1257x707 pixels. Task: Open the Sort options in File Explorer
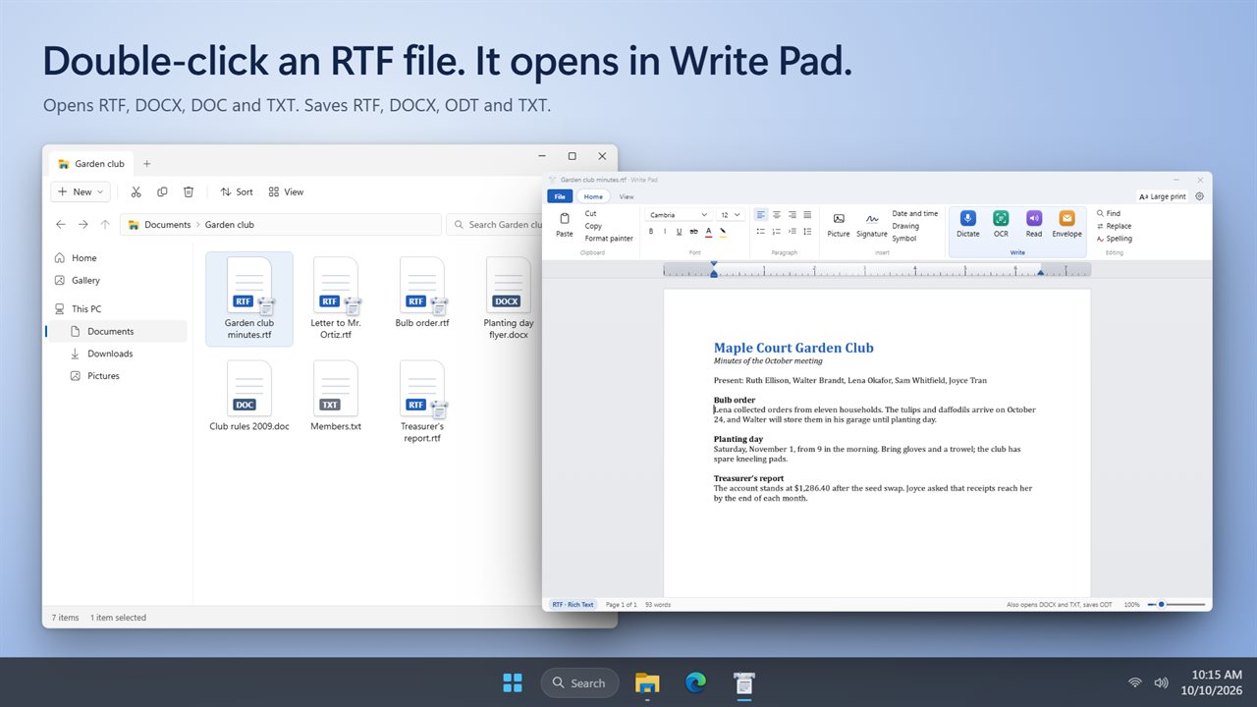click(x=237, y=191)
